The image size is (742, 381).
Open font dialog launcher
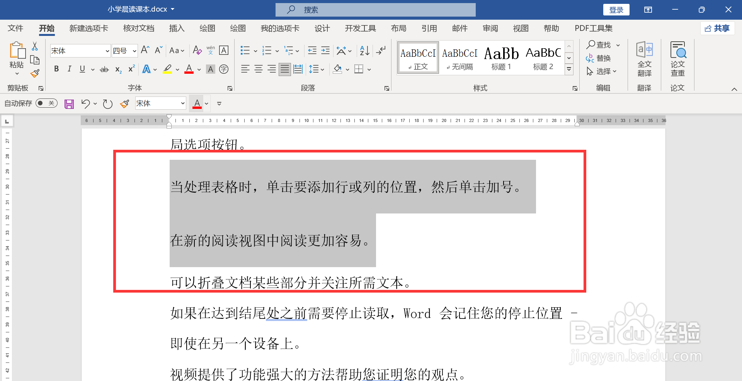(x=230, y=88)
